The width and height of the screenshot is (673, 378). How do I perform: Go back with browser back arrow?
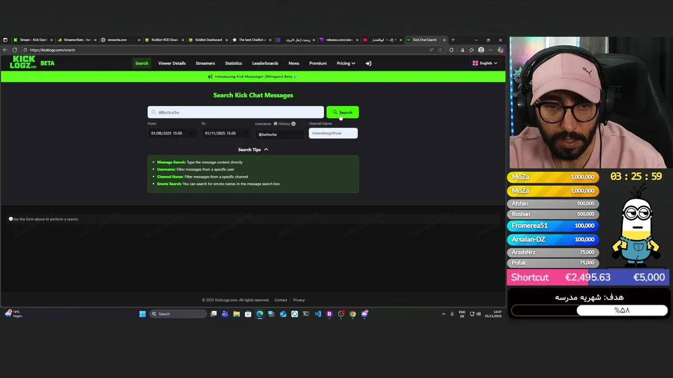(5, 50)
